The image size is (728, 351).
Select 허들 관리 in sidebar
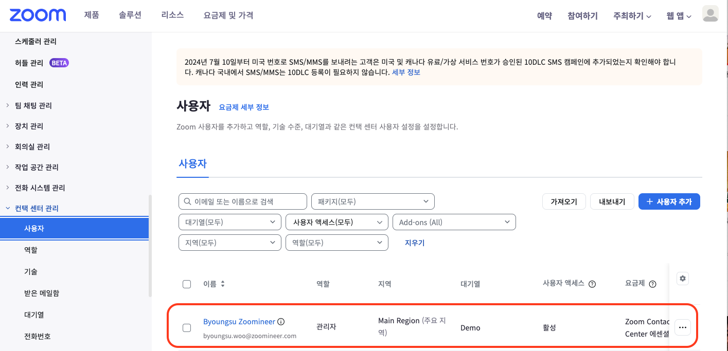29,63
